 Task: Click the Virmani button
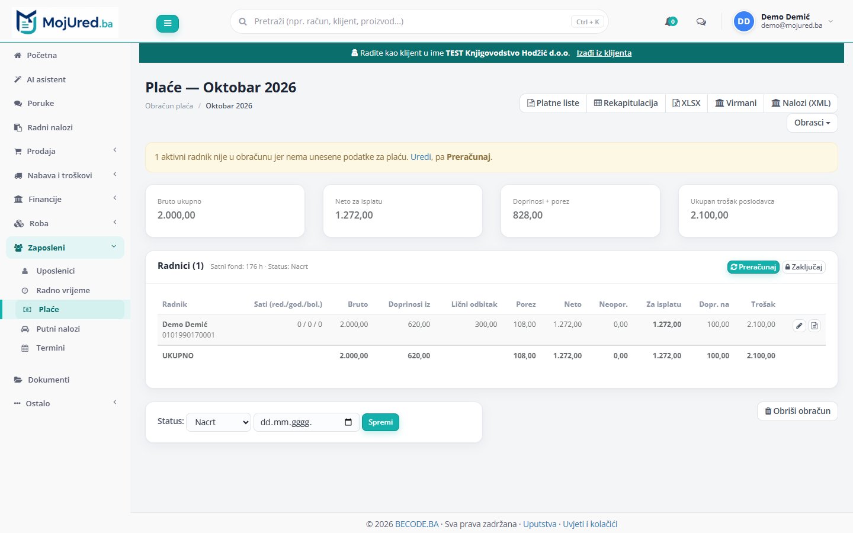(x=736, y=103)
